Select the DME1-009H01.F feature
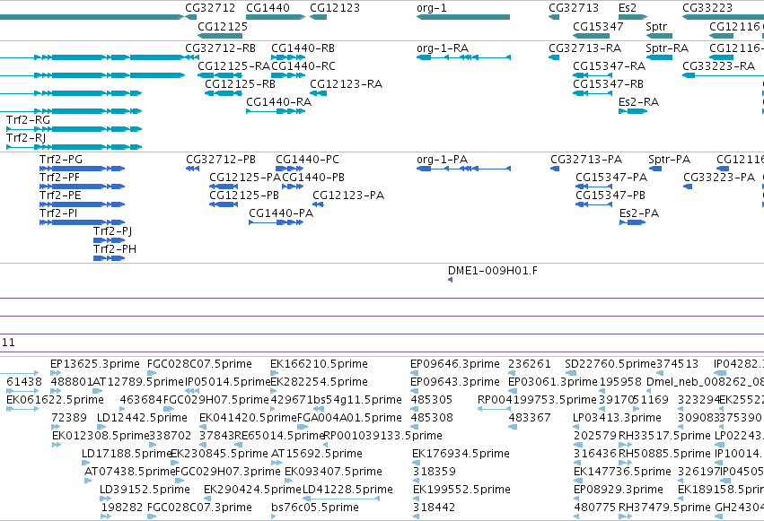This screenshot has height=521, width=764. pyautogui.click(x=493, y=271)
